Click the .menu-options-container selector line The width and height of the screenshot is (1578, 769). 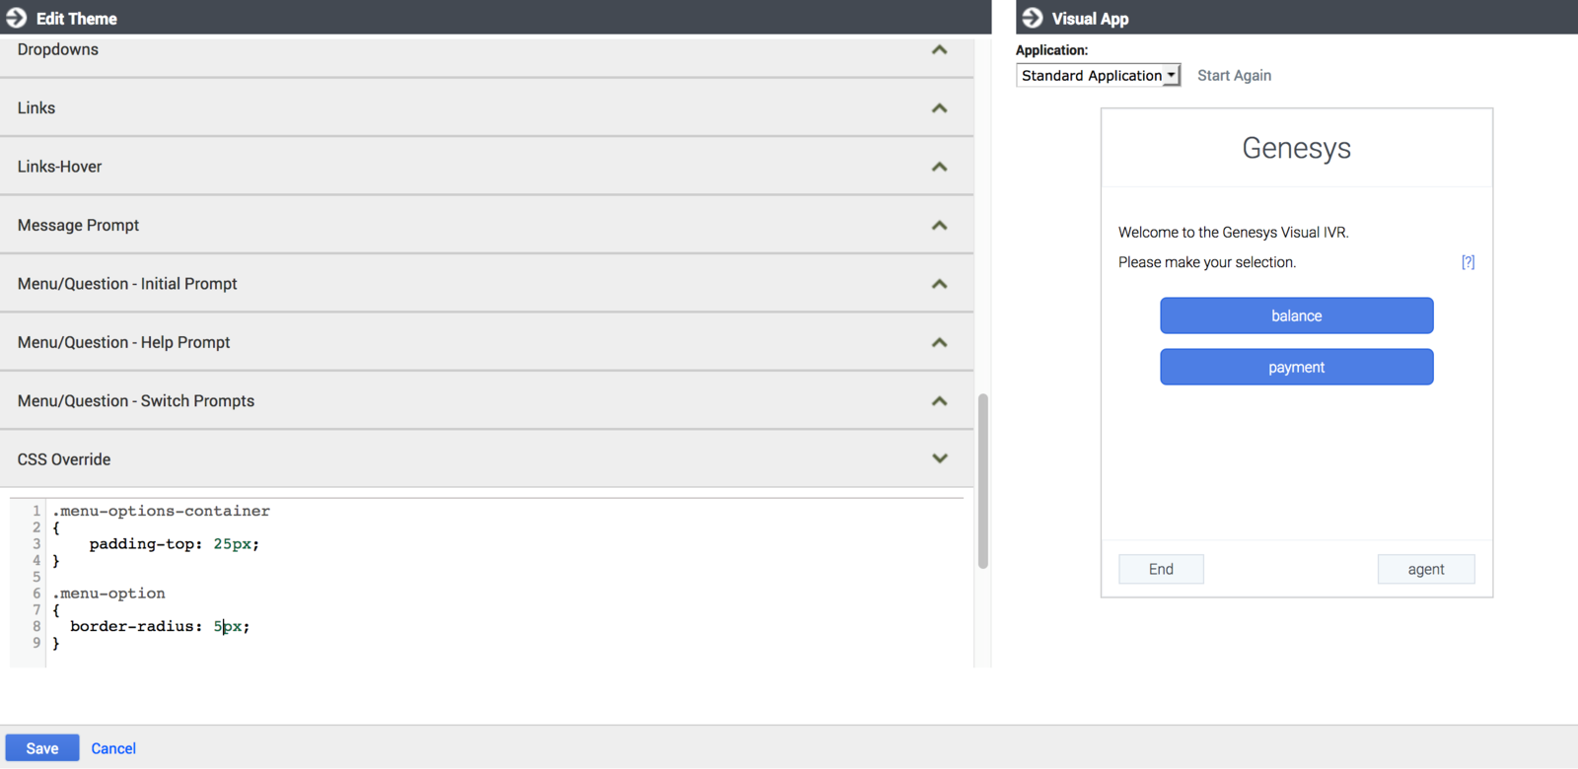[162, 511]
